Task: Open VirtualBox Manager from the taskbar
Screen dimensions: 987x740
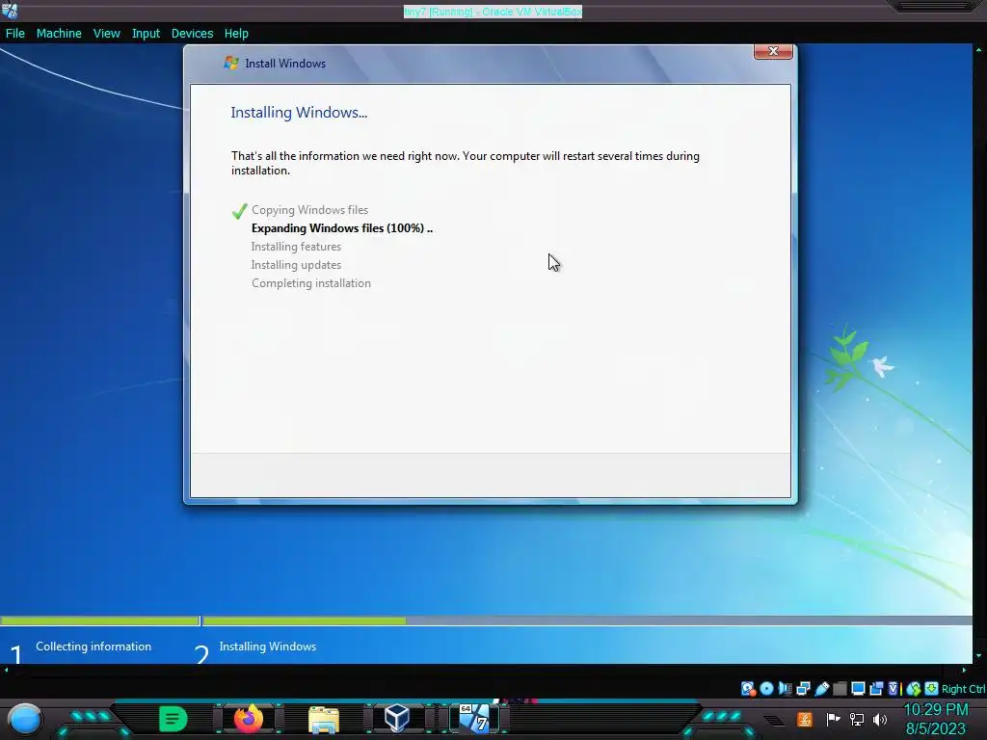Action: [397, 719]
